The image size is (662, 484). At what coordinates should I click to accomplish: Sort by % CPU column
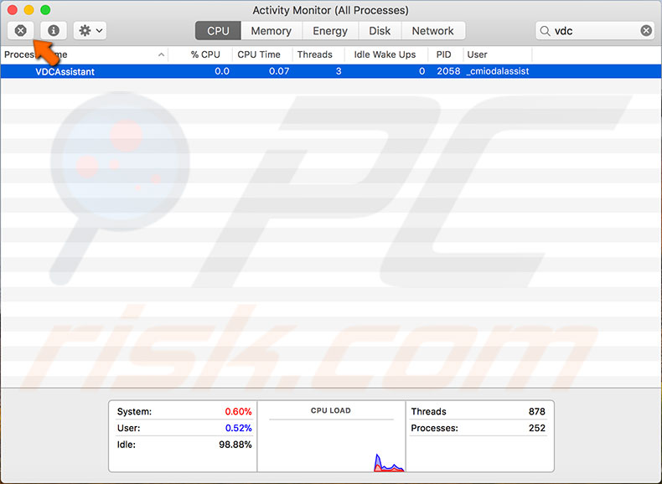205,54
